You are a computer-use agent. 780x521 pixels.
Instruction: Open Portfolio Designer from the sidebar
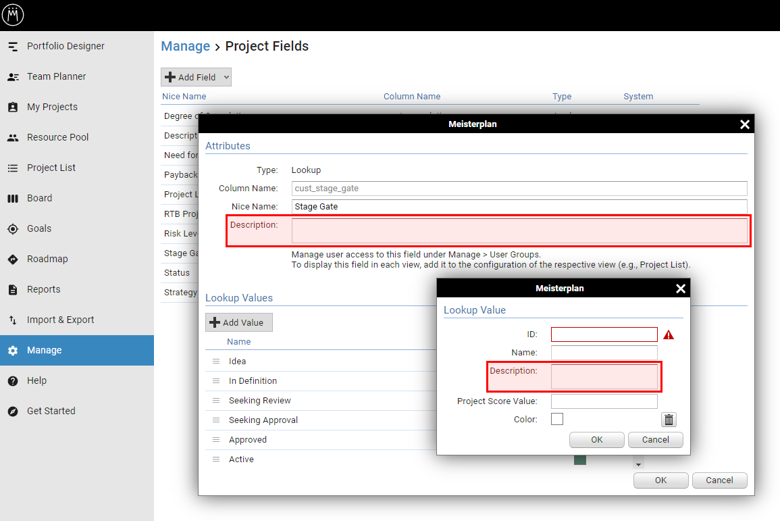pyautogui.click(x=66, y=46)
